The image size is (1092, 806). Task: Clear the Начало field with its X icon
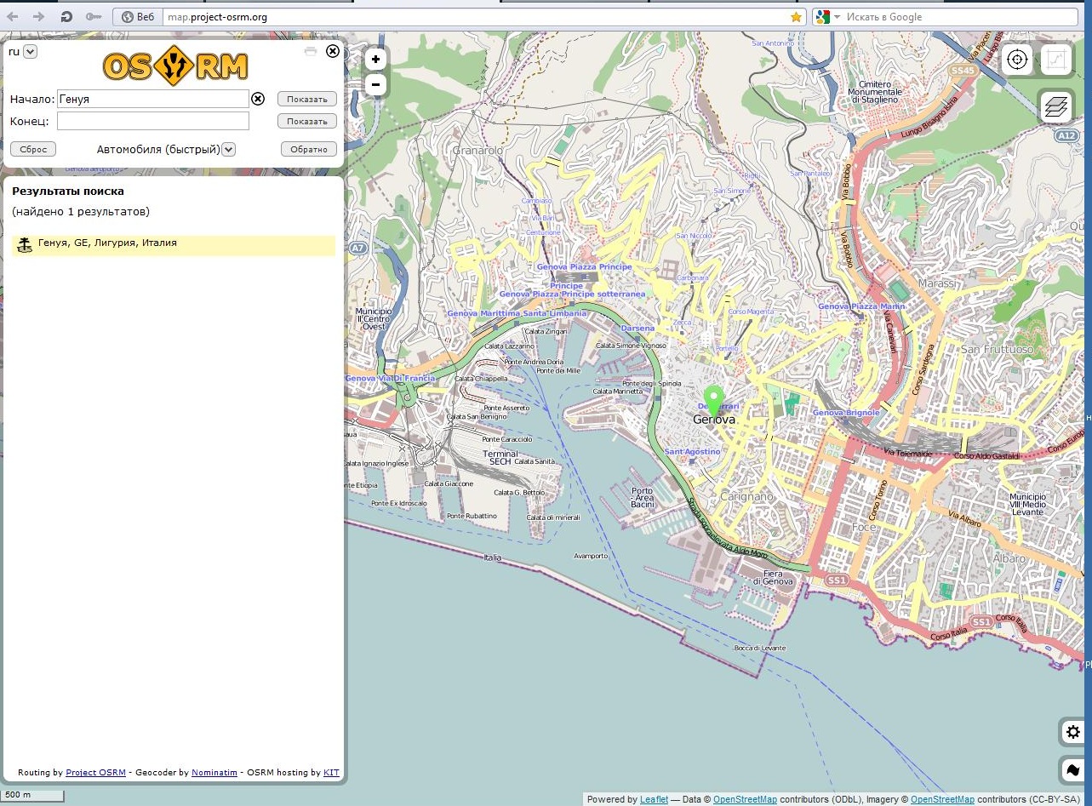click(258, 99)
